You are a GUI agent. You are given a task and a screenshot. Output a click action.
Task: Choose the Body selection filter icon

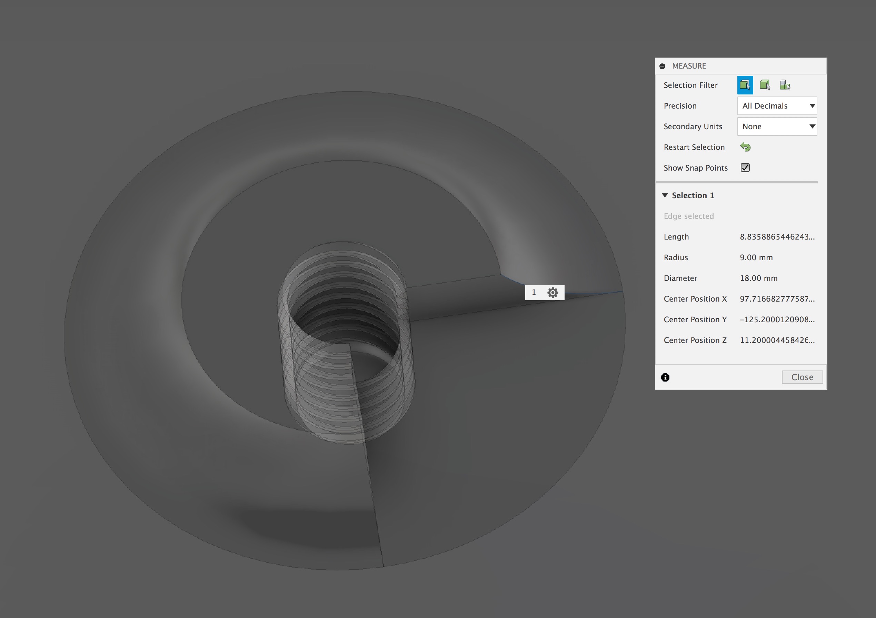tap(765, 85)
